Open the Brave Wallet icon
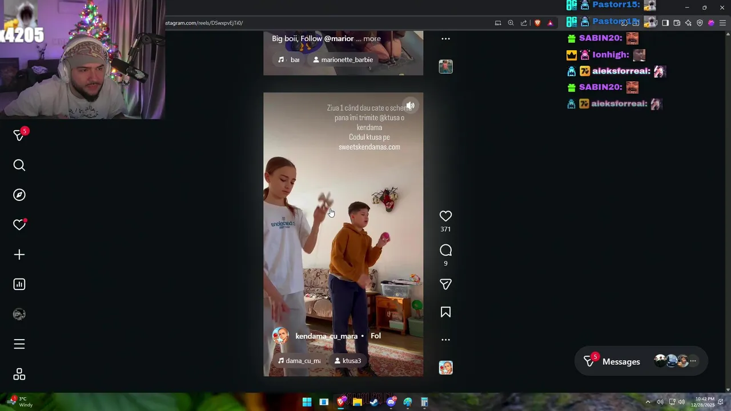Screen dimensions: 731x411 [677, 23]
